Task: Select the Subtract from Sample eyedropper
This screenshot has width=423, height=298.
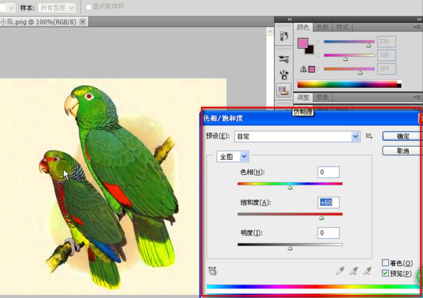Action: (367, 271)
